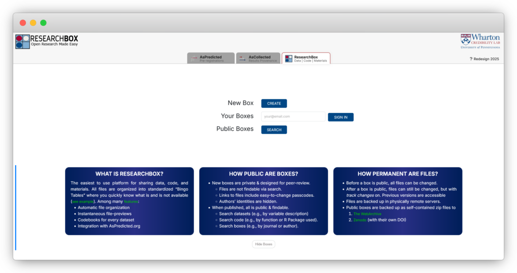The height and width of the screenshot is (273, 517).
Task: Click 'Open Research Made Easy' tagline
Action: (x=55, y=44)
